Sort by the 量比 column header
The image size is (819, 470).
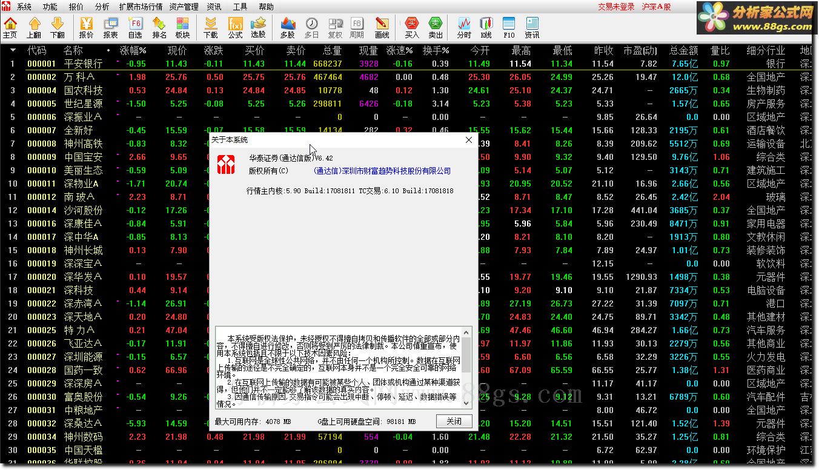click(x=720, y=50)
